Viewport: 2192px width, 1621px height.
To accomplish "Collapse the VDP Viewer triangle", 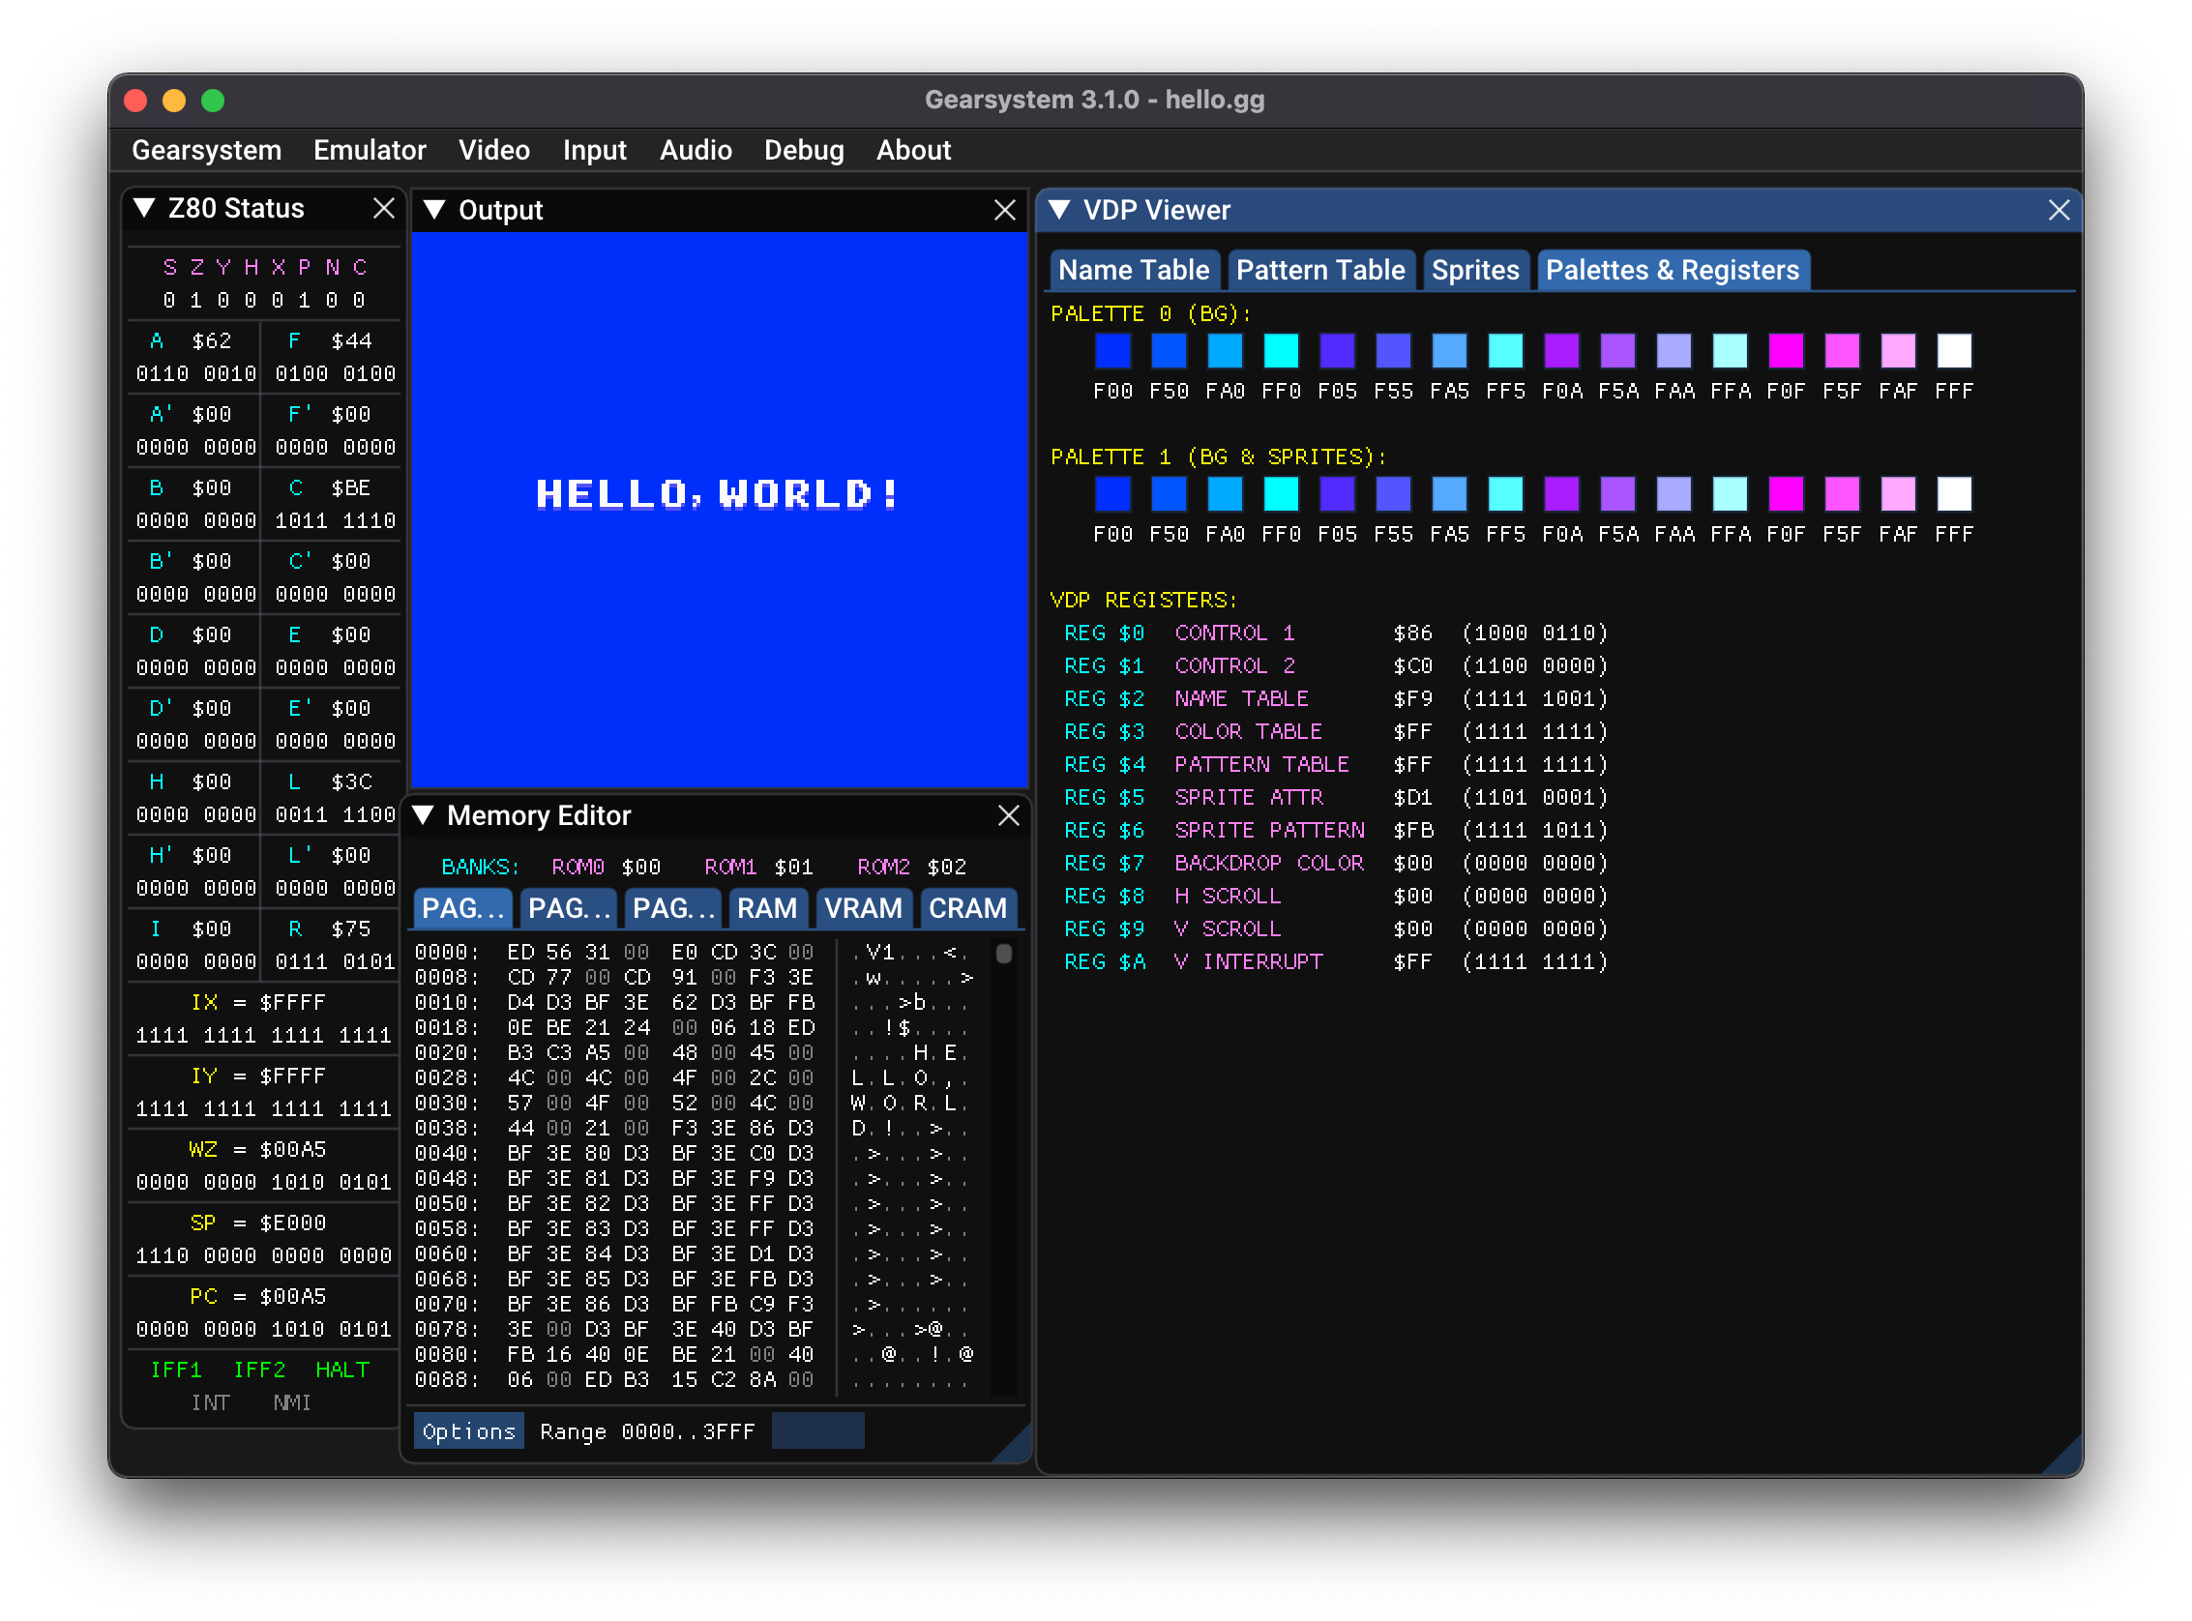I will (x=1058, y=210).
